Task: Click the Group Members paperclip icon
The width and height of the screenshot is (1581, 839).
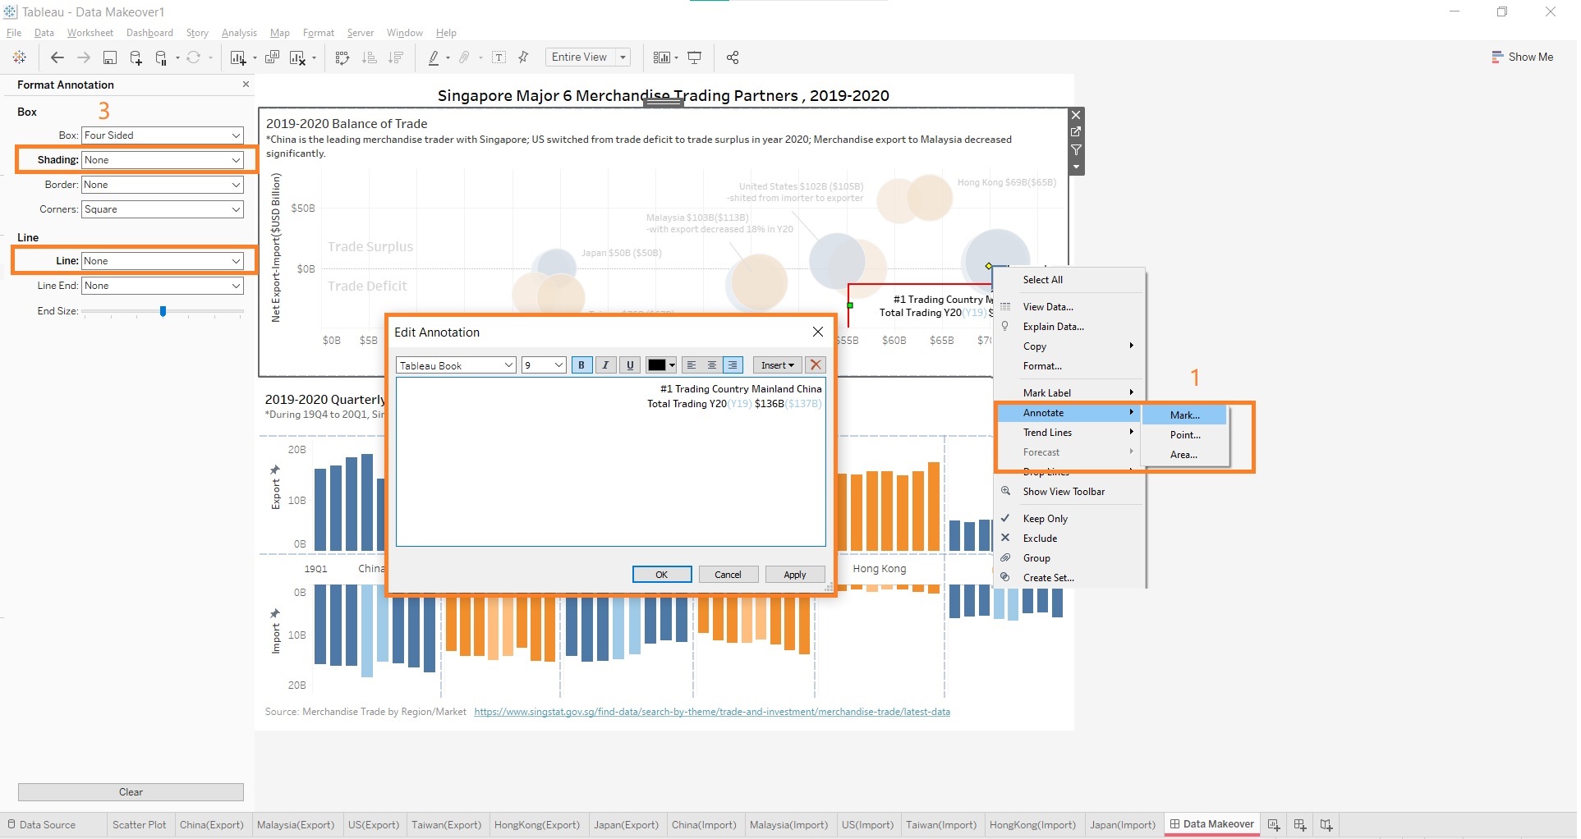Action: tap(465, 57)
